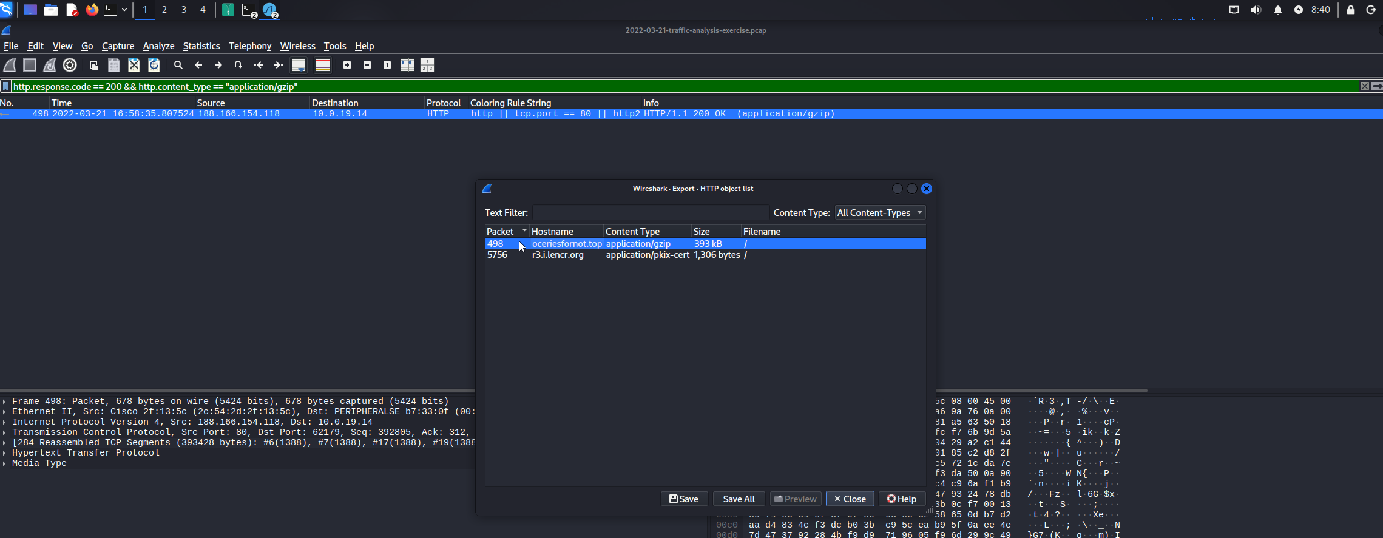Restart the current capture from the toolbar

coord(50,65)
